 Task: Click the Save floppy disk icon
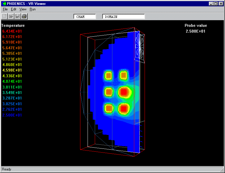(18, 16)
